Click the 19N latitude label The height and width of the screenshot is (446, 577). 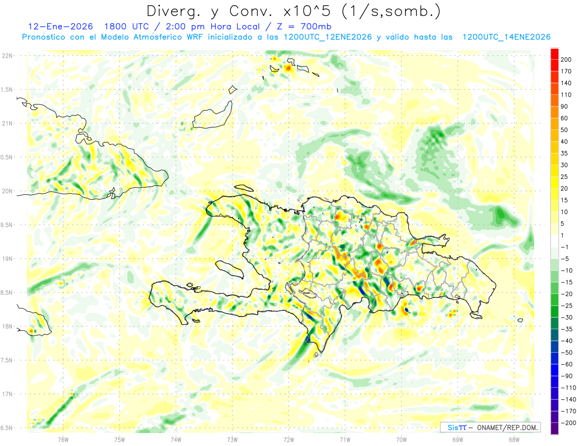click(8, 259)
